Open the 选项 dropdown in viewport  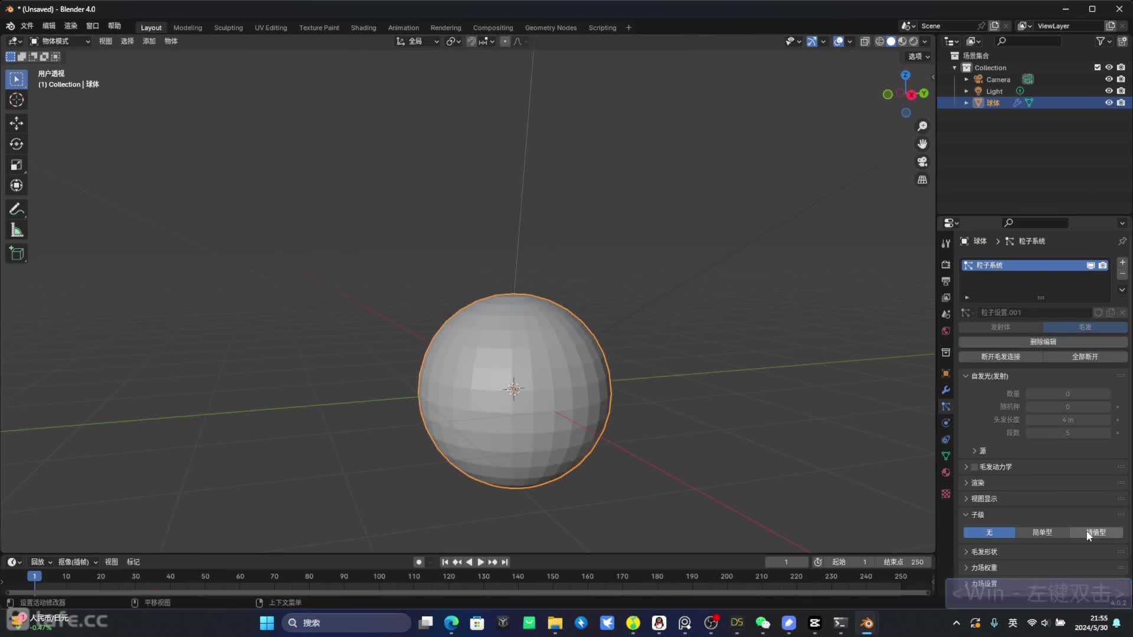(919, 57)
